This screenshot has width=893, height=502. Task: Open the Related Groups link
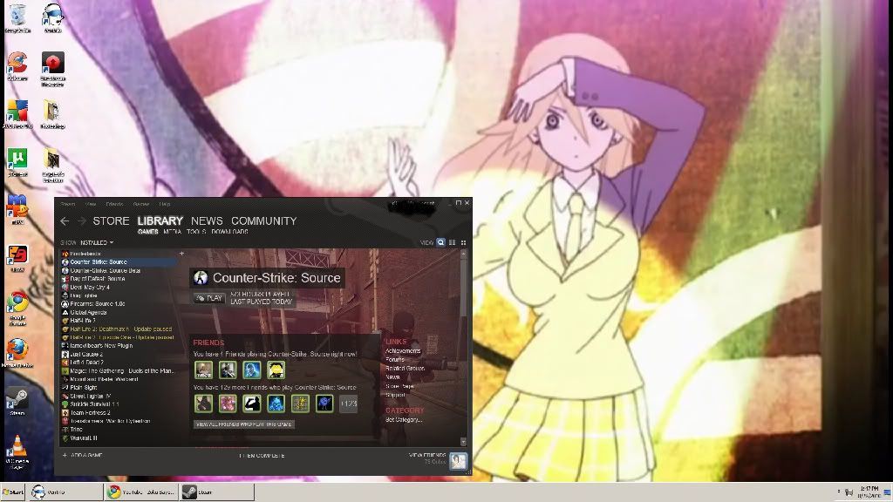click(x=405, y=369)
